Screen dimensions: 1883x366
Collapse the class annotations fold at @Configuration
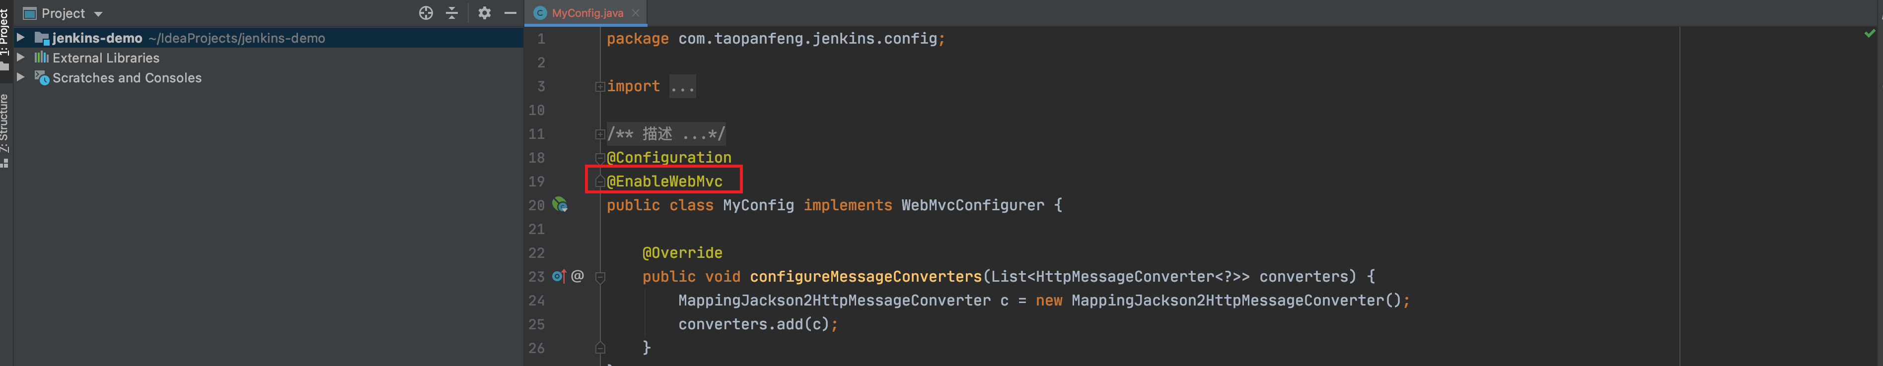click(x=599, y=158)
